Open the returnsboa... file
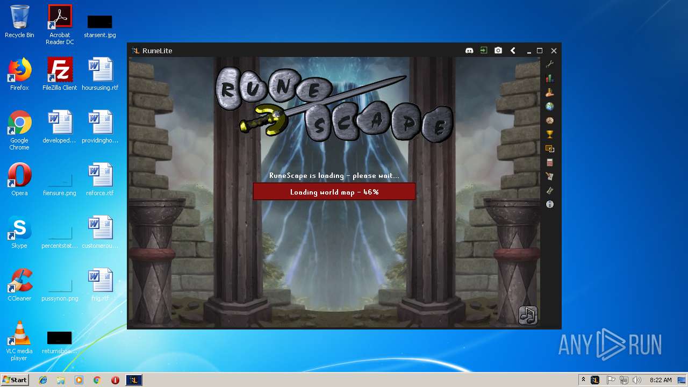The image size is (688, 387). [60, 343]
